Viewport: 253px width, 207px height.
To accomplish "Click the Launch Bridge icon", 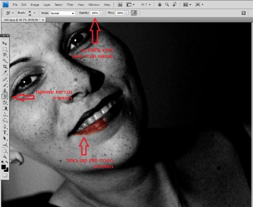I will click(x=120, y=5).
